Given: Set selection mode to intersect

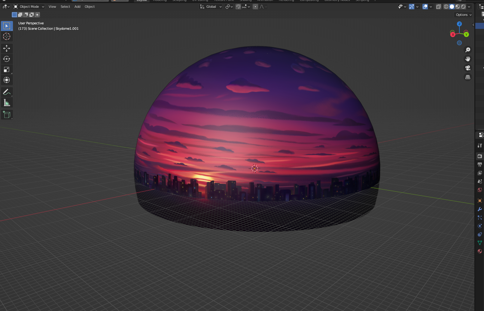Looking at the screenshot, I should (x=37, y=15).
